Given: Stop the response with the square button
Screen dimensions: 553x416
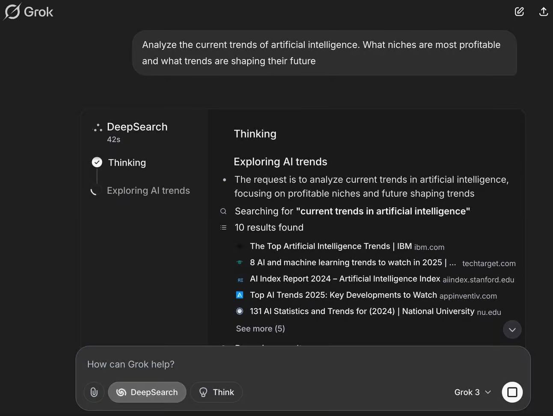Looking at the screenshot, I should click(512, 392).
